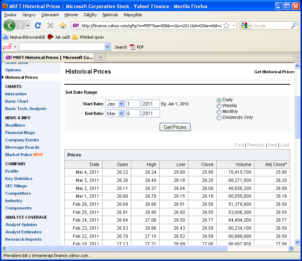The height and width of the screenshot is (261, 302).
Task: Click the Firefox icon in the title bar
Action: (x=5, y=6)
